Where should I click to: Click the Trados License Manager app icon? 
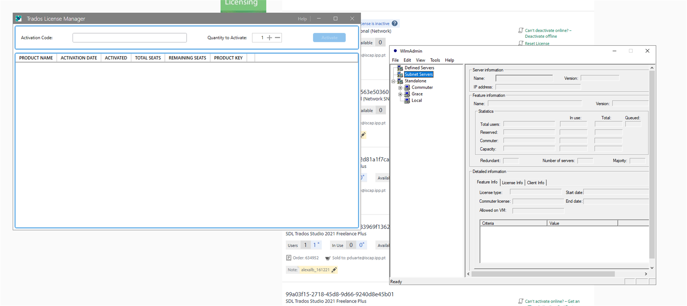tap(18, 18)
